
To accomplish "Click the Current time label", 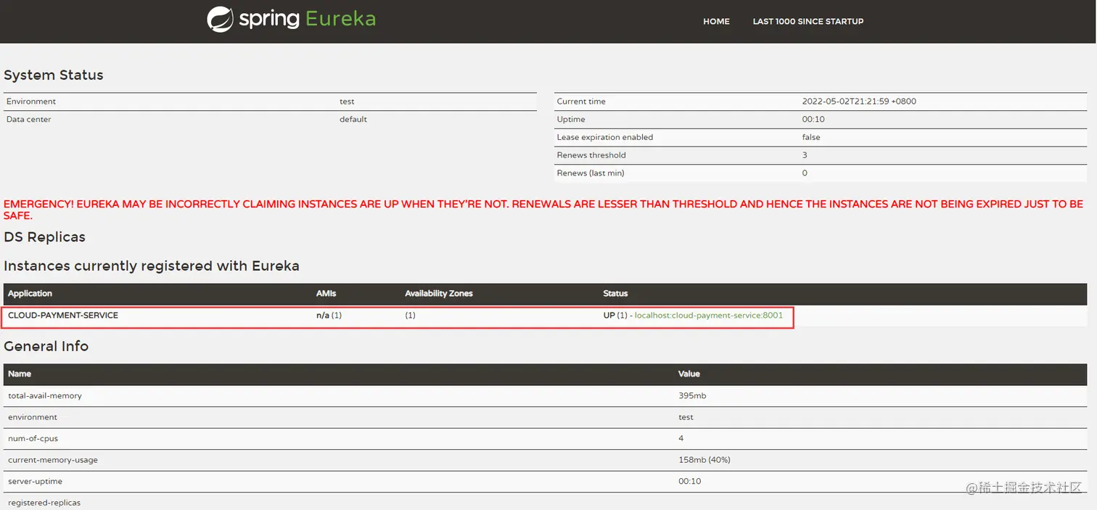I will tap(581, 102).
